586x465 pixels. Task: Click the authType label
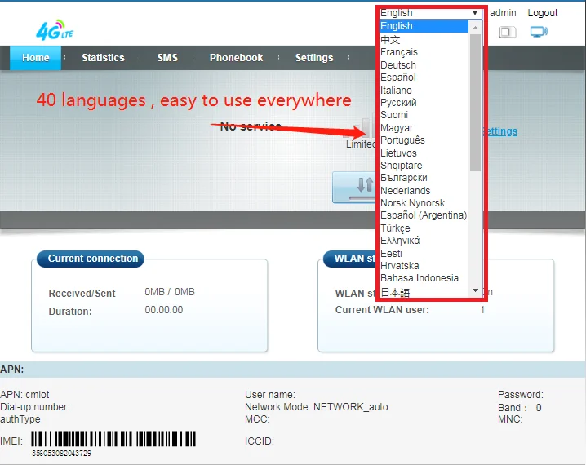click(20, 419)
